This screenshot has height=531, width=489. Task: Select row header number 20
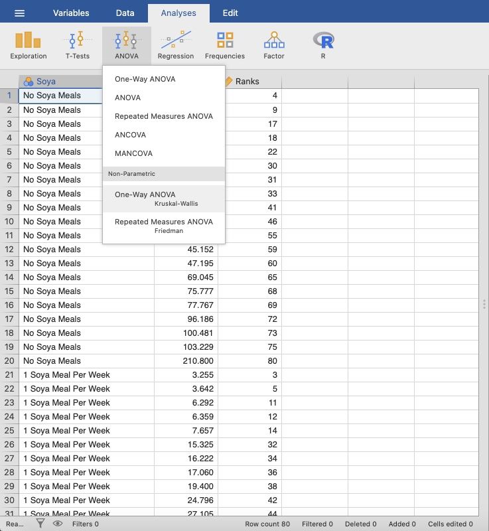click(x=9, y=360)
